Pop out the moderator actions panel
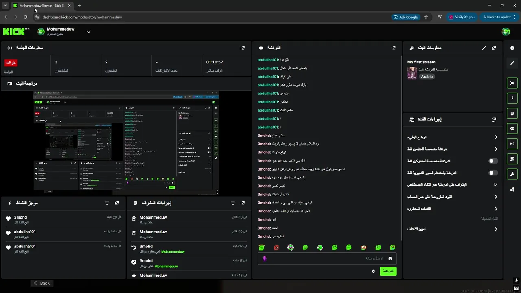 pos(243,203)
